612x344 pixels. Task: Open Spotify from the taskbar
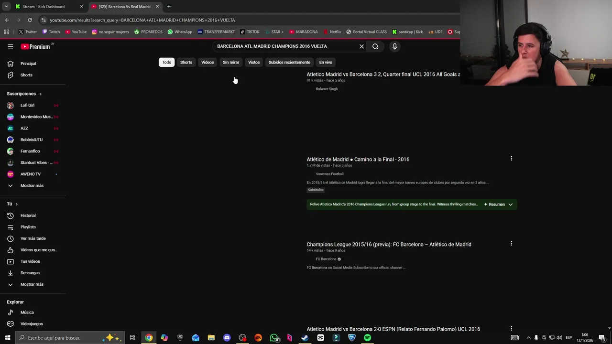367,338
